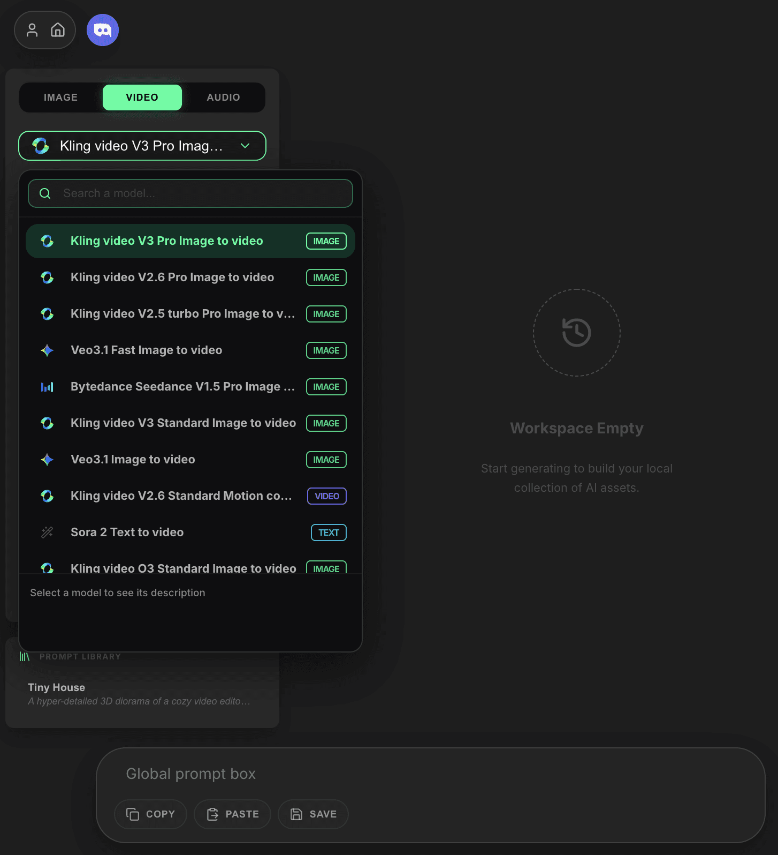This screenshot has width=778, height=855.
Task: Select the VIDEO tab
Action: 142,97
